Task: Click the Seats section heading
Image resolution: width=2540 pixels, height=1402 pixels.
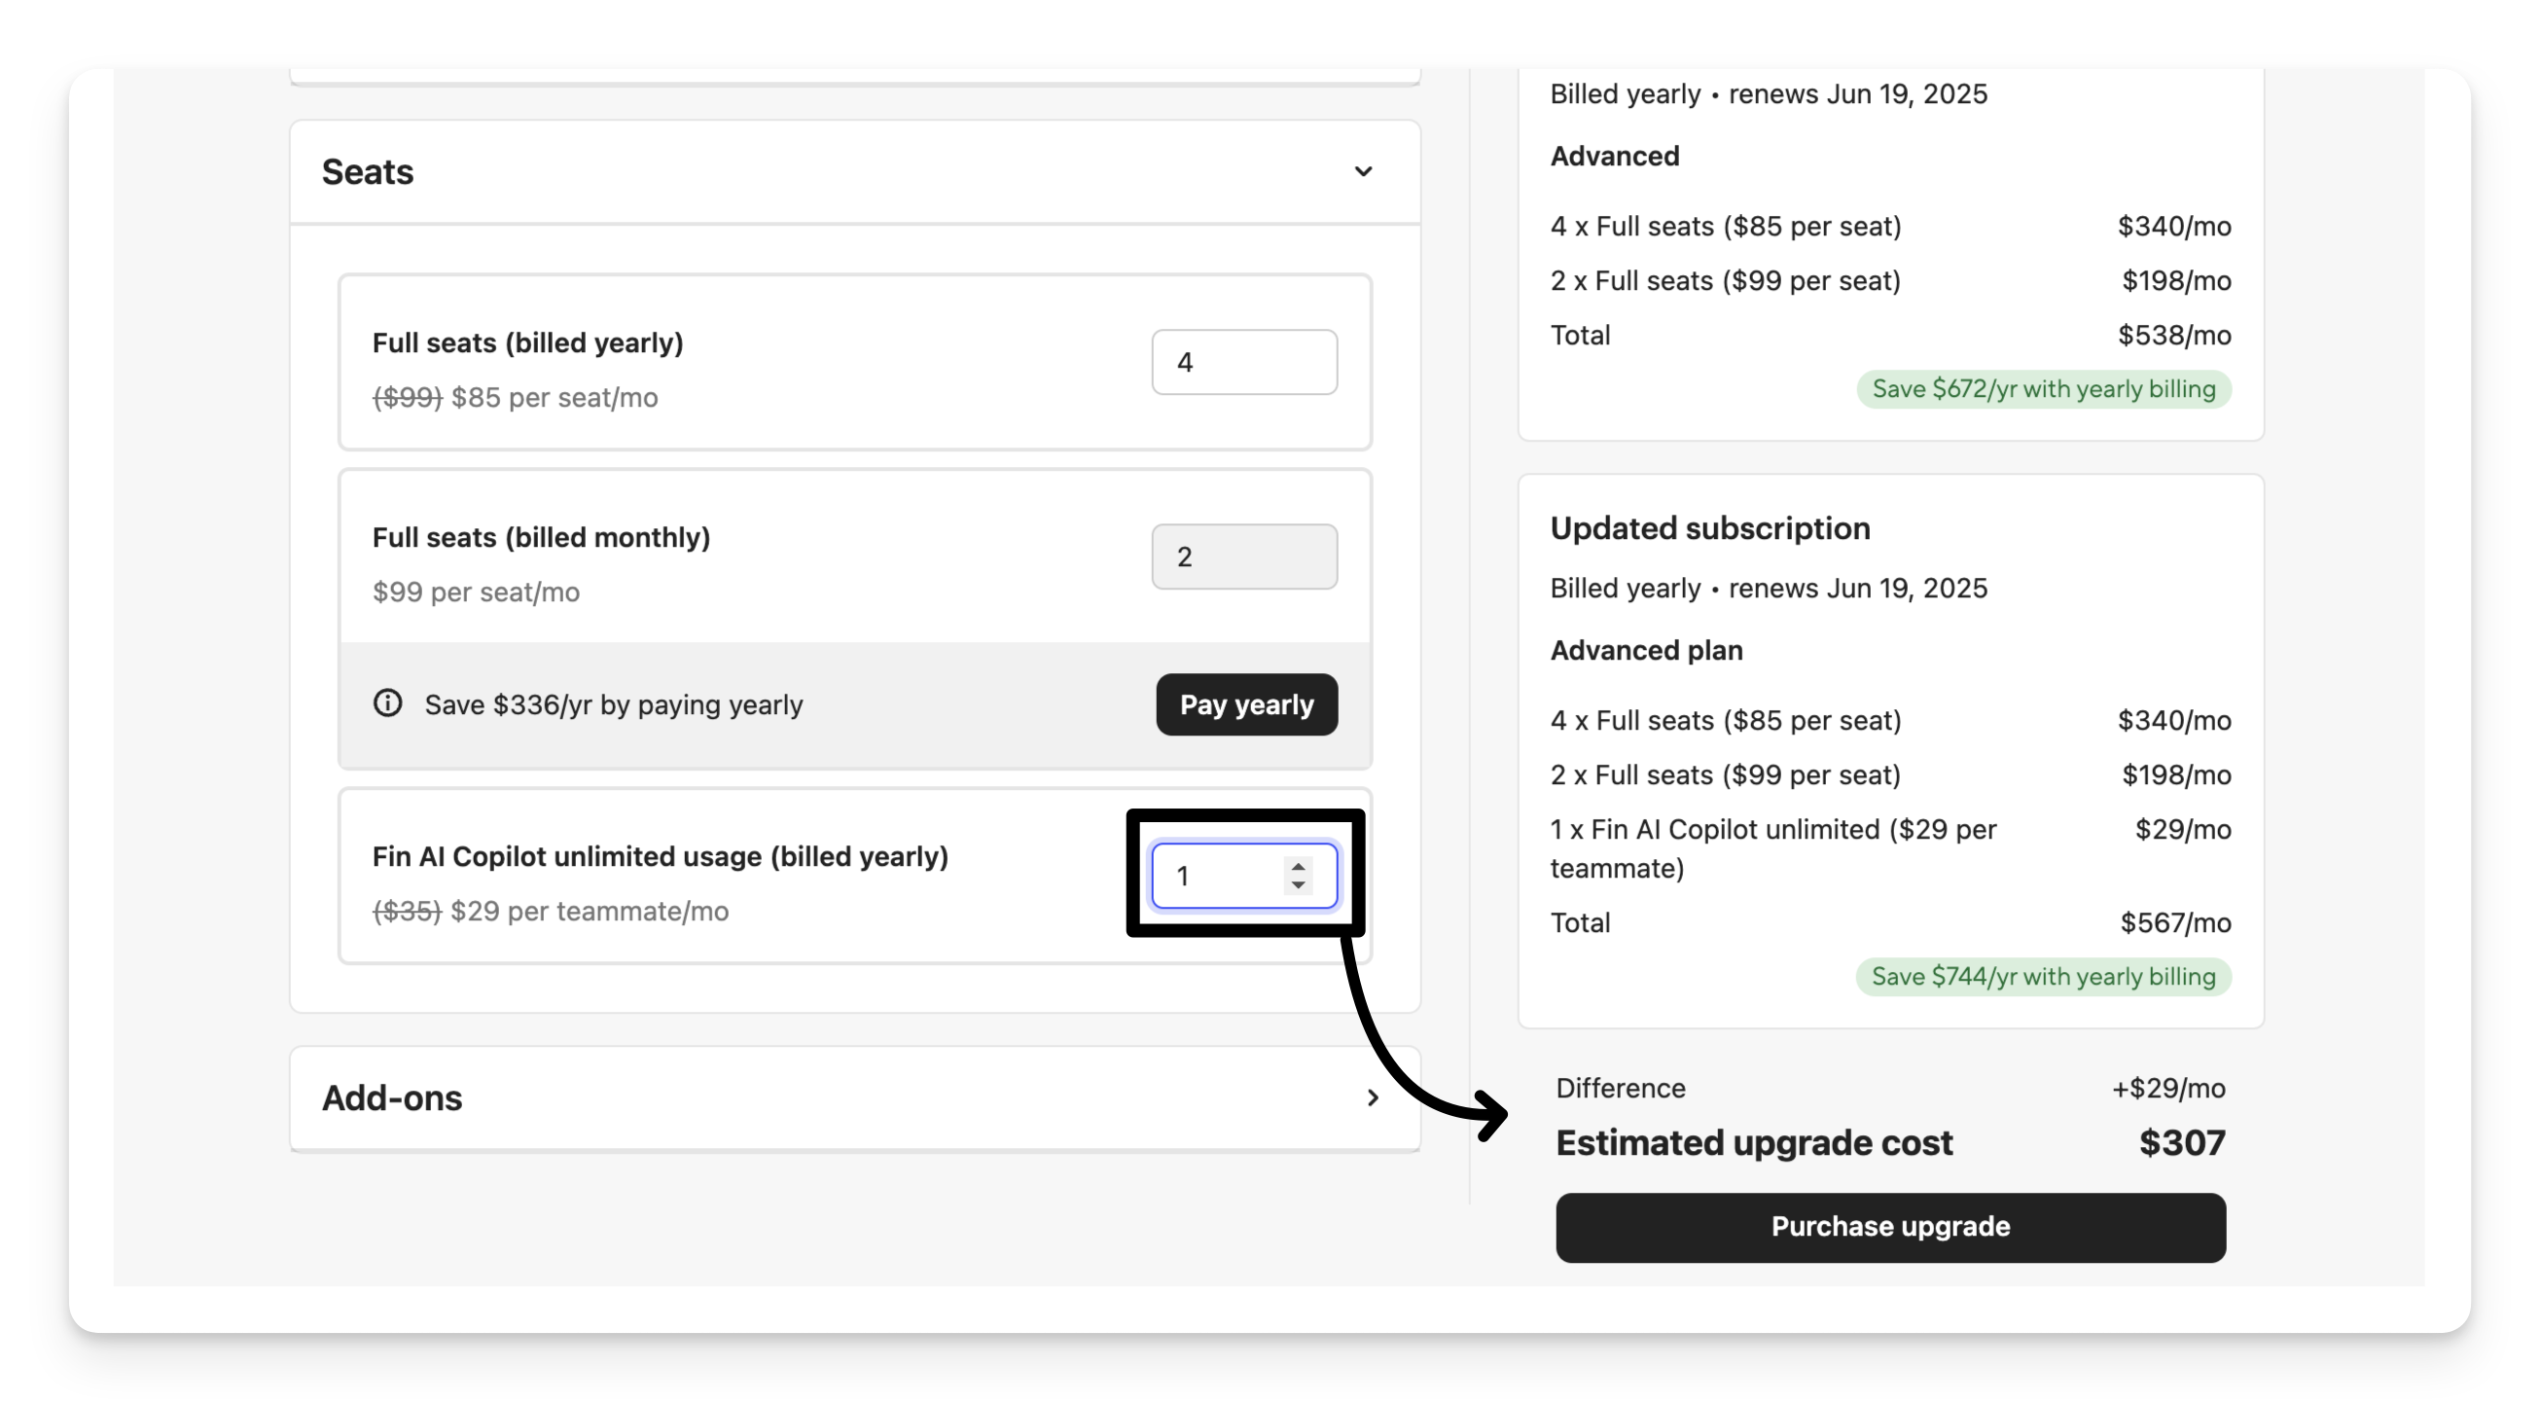Action: pyautogui.click(x=368, y=171)
